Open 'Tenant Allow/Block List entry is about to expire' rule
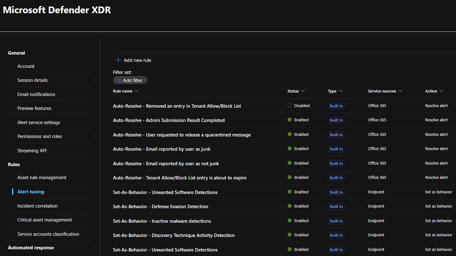This screenshot has height=256, width=456. (x=180, y=178)
